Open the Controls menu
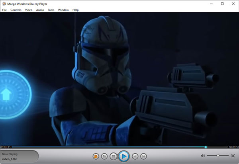 coord(16,10)
